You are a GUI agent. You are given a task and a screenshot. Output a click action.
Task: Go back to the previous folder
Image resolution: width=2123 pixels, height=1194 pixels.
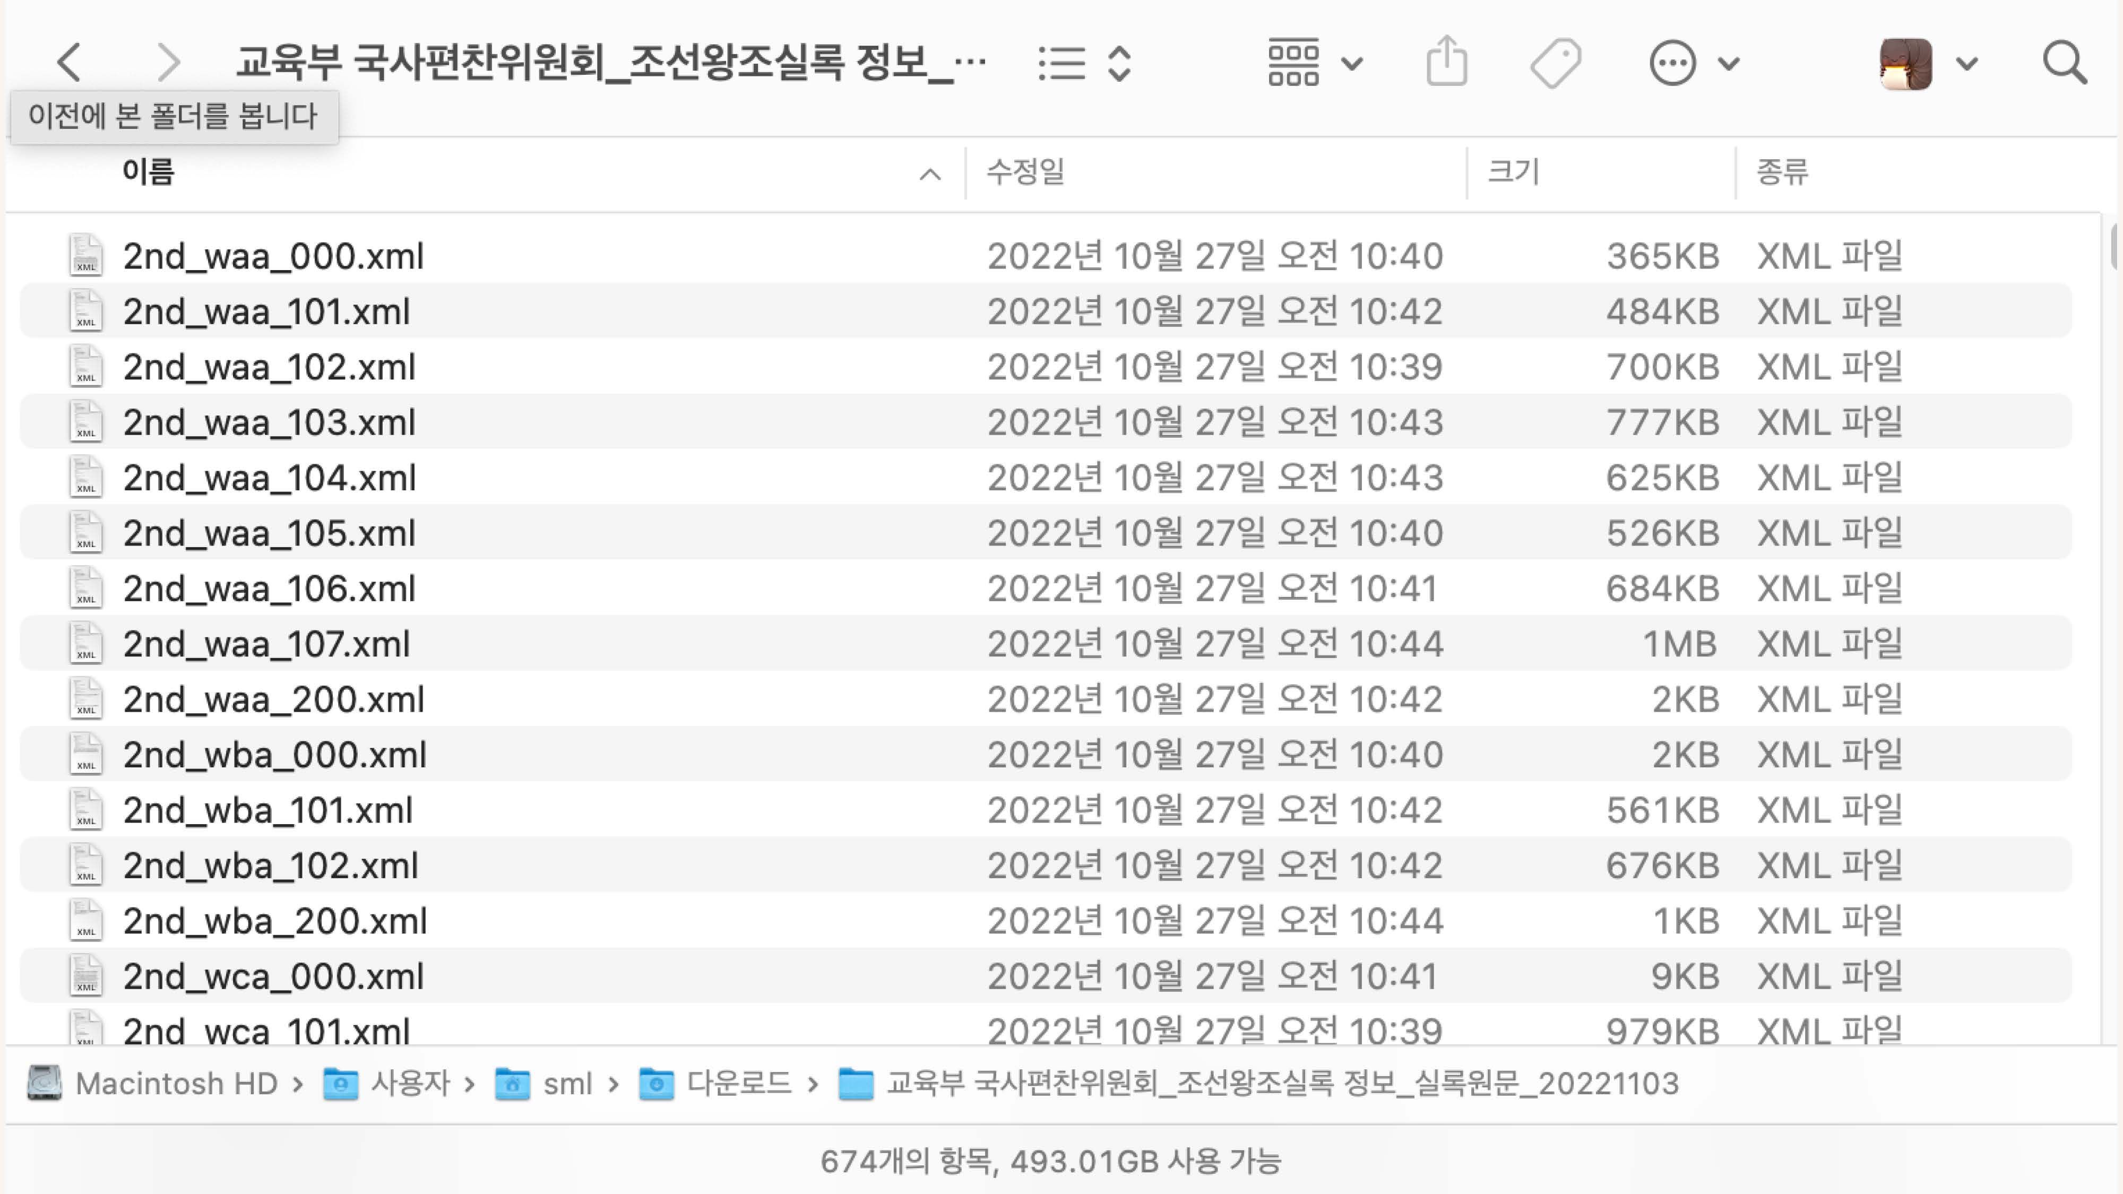tap(70, 63)
